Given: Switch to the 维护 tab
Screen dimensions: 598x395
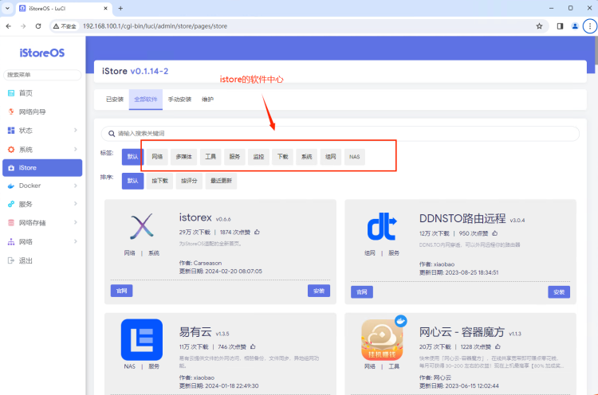Looking at the screenshot, I should (x=208, y=100).
